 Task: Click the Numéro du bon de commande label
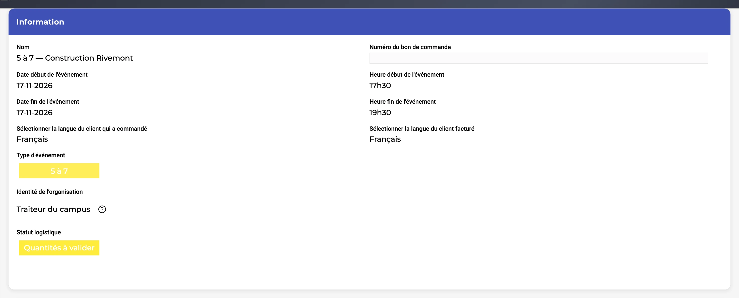point(410,47)
